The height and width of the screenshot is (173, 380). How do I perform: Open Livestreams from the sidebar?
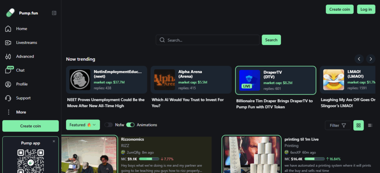(x=26, y=43)
